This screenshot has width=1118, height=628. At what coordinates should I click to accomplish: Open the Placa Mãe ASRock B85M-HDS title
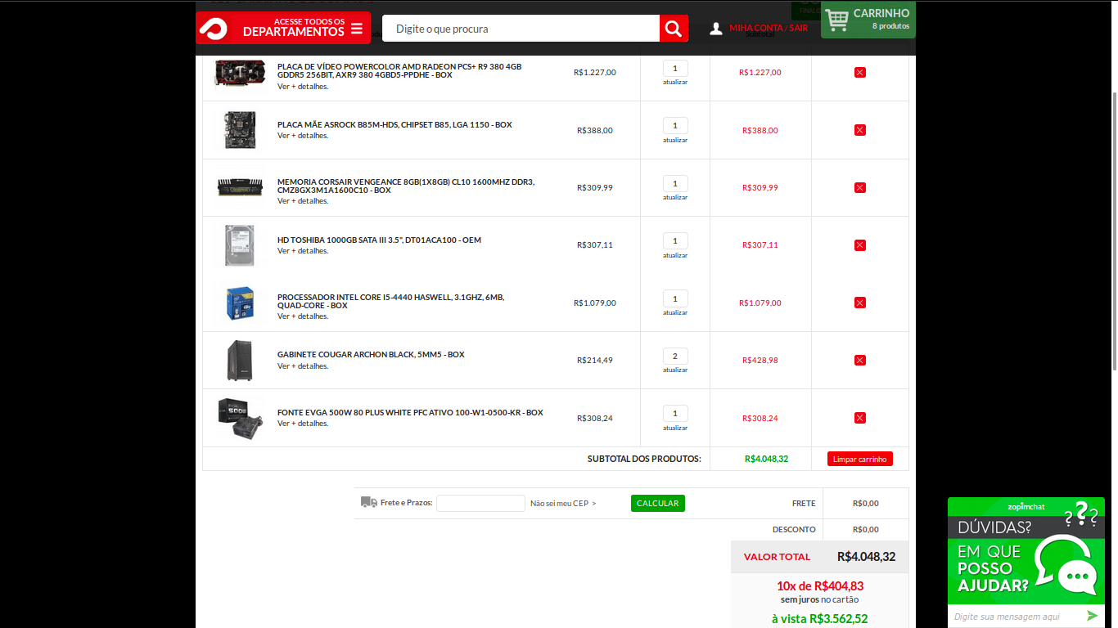point(394,125)
